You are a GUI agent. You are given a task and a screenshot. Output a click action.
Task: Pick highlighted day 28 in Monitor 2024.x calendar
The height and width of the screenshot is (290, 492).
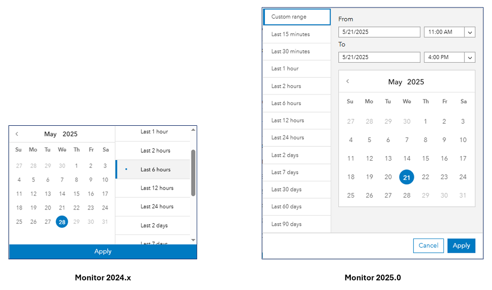pos(62,222)
